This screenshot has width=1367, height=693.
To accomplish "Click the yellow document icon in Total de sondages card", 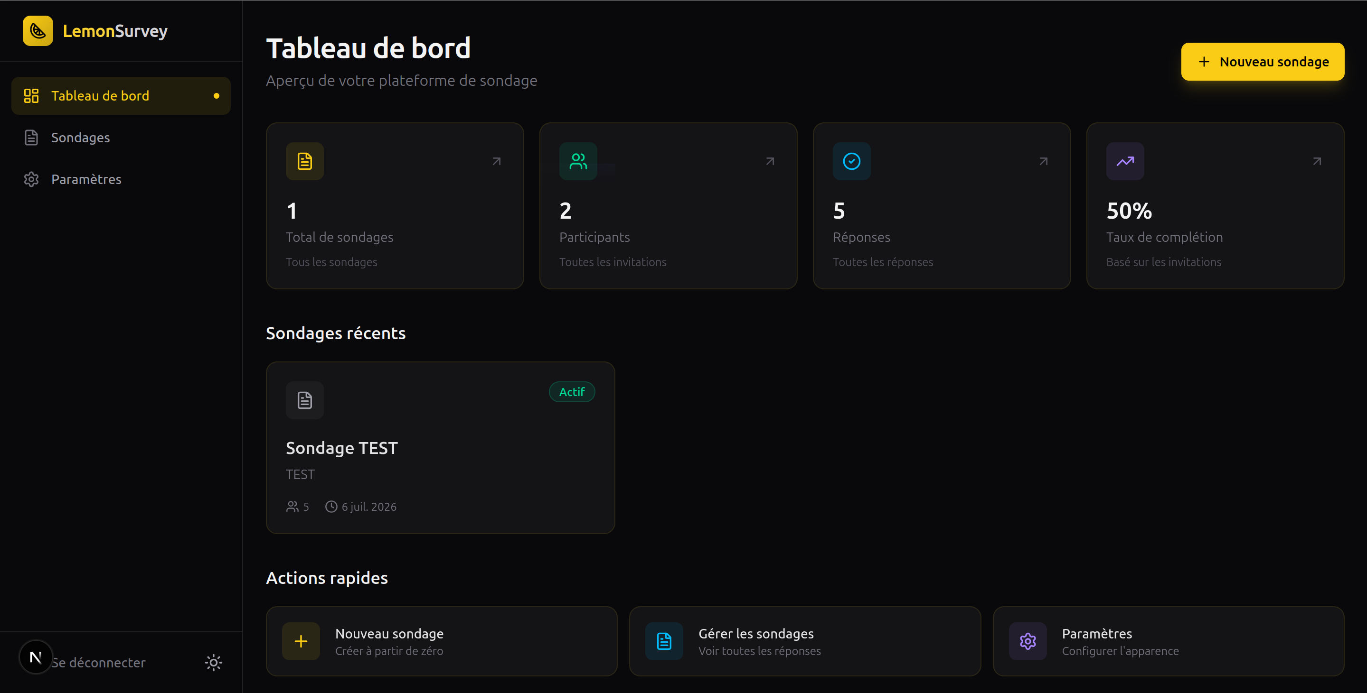I will (305, 161).
